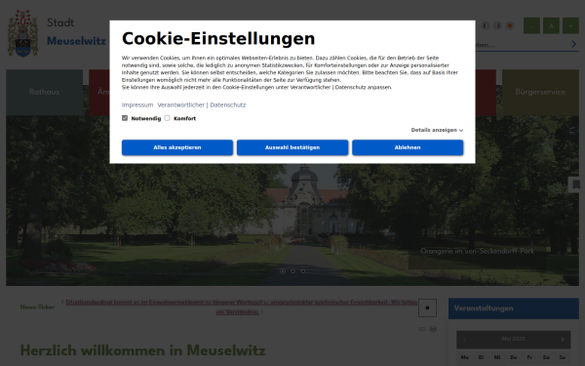The width and height of the screenshot is (585, 366).
Task: Go to previous month in calendar
Action: (465, 340)
